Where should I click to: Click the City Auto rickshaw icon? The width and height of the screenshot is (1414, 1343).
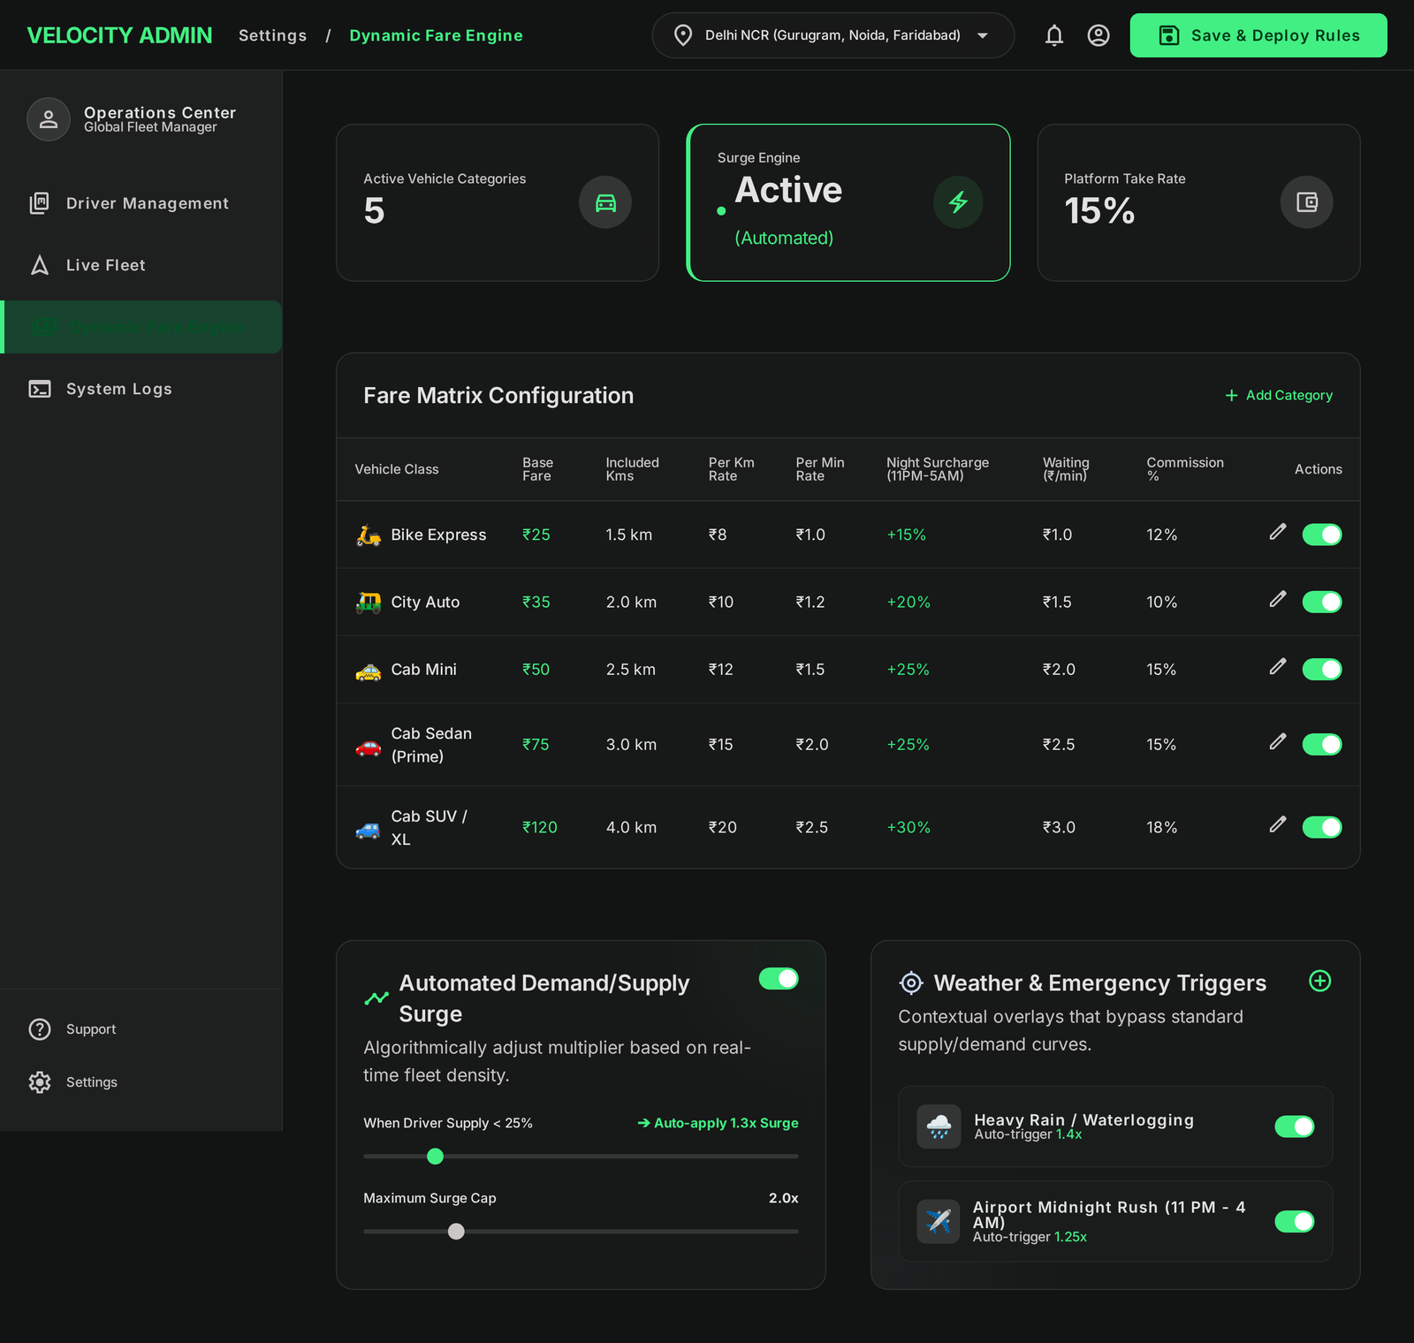pyautogui.click(x=369, y=602)
